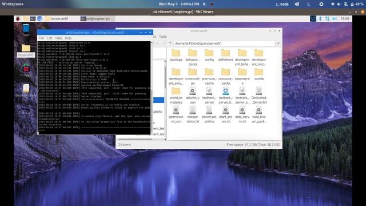366x206 pixels.
Task: Select the definitions folder
Action: click(x=226, y=56)
